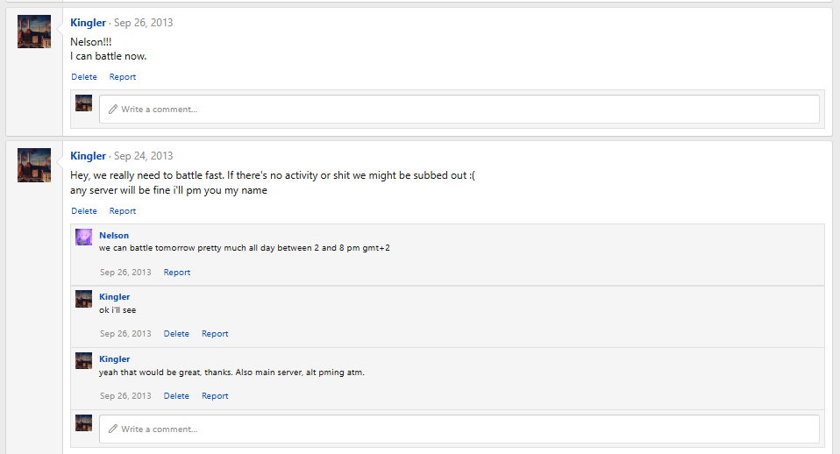Open Kingler's avatar on the Sep 26 post

tap(34, 32)
